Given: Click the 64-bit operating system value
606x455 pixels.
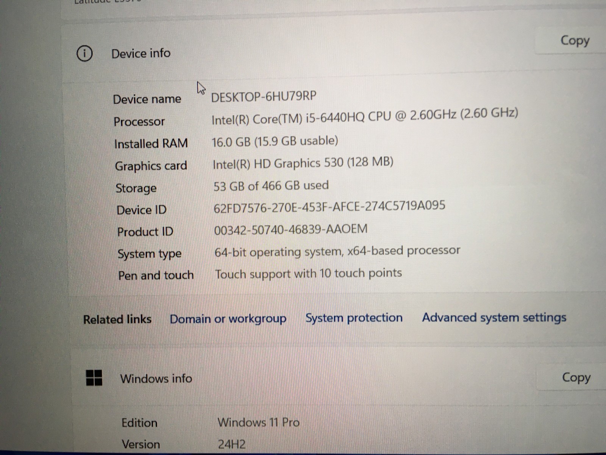Looking at the screenshot, I should [337, 251].
